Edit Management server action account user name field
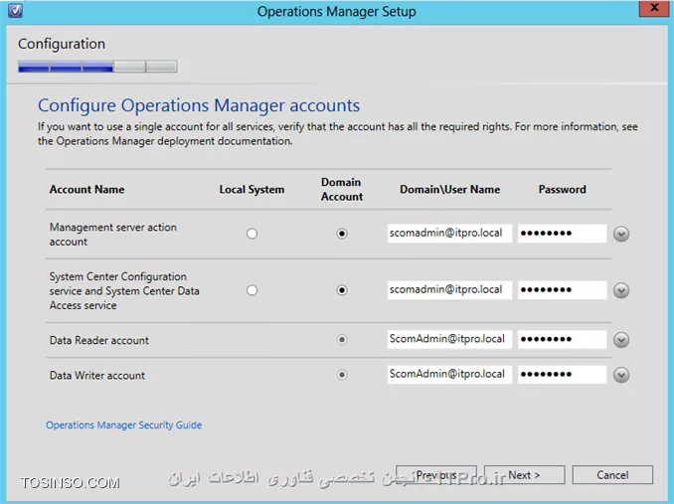 [449, 234]
